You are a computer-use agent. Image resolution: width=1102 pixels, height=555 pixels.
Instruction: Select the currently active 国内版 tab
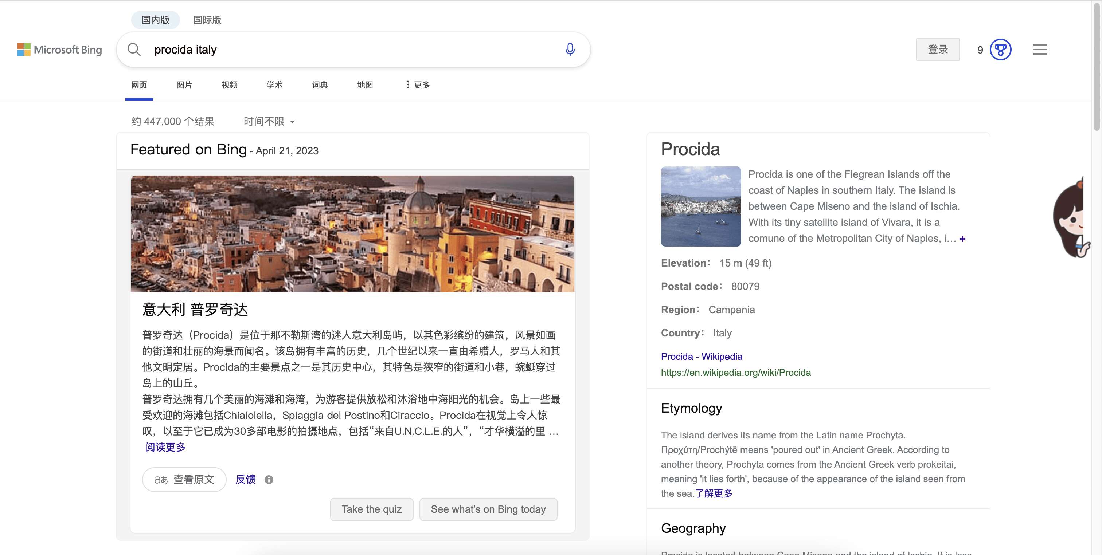coord(156,20)
